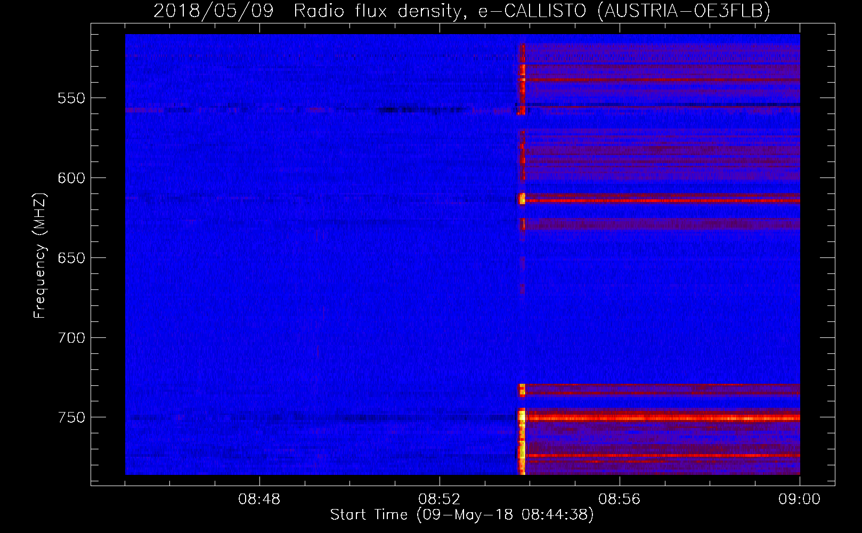862x533 pixels.
Task: Click the 550 frequency tick label
Action: tap(71, 99)
